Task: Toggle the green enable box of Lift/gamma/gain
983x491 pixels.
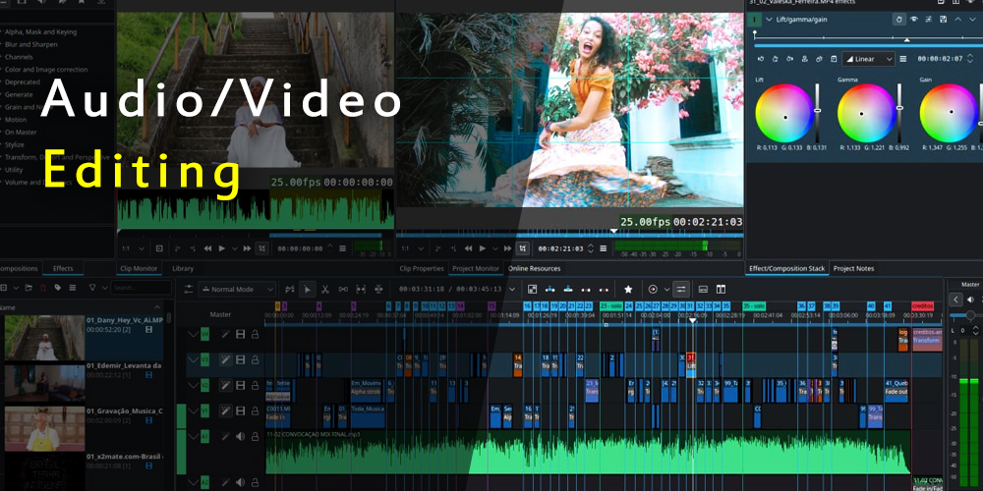Action: 755,20
